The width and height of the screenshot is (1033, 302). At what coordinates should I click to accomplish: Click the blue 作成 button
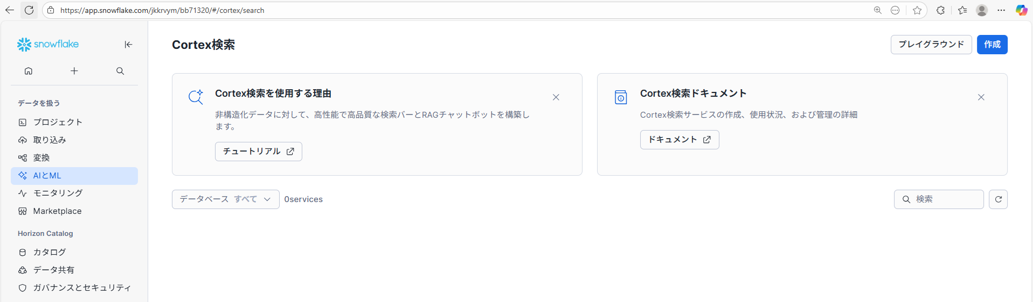992,45
